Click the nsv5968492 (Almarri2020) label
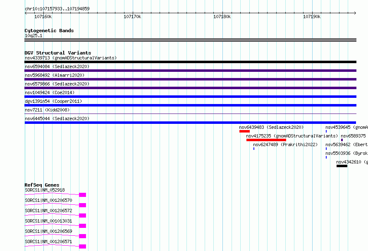This screenshot has width=368, height=251. tap(55, 75)
